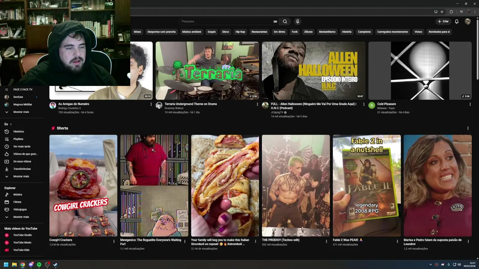Screen dimensions: 479x269
Task: Open options menu for Terraria Underground Theme video
Action: click(257, 104)
